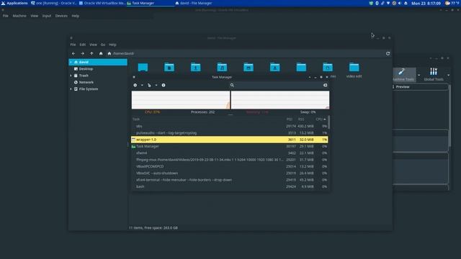Open the Task Manager settings gear

135,85
